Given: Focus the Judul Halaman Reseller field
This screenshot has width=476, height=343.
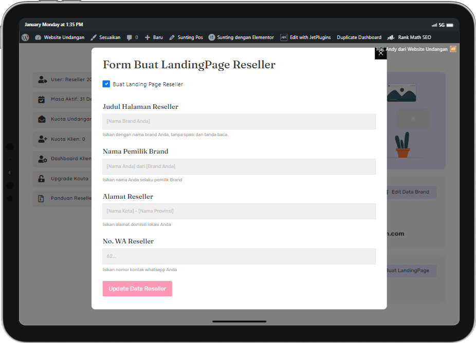Looking at the screenshot, I should click(239, 121).
